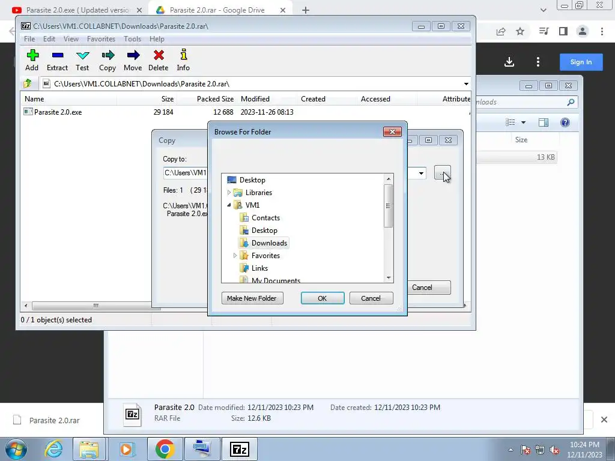The image size is (615, 461).
Task: Click folder tree scrollbar up arrow
Action: pyautogui.click(x=389, y=179)
